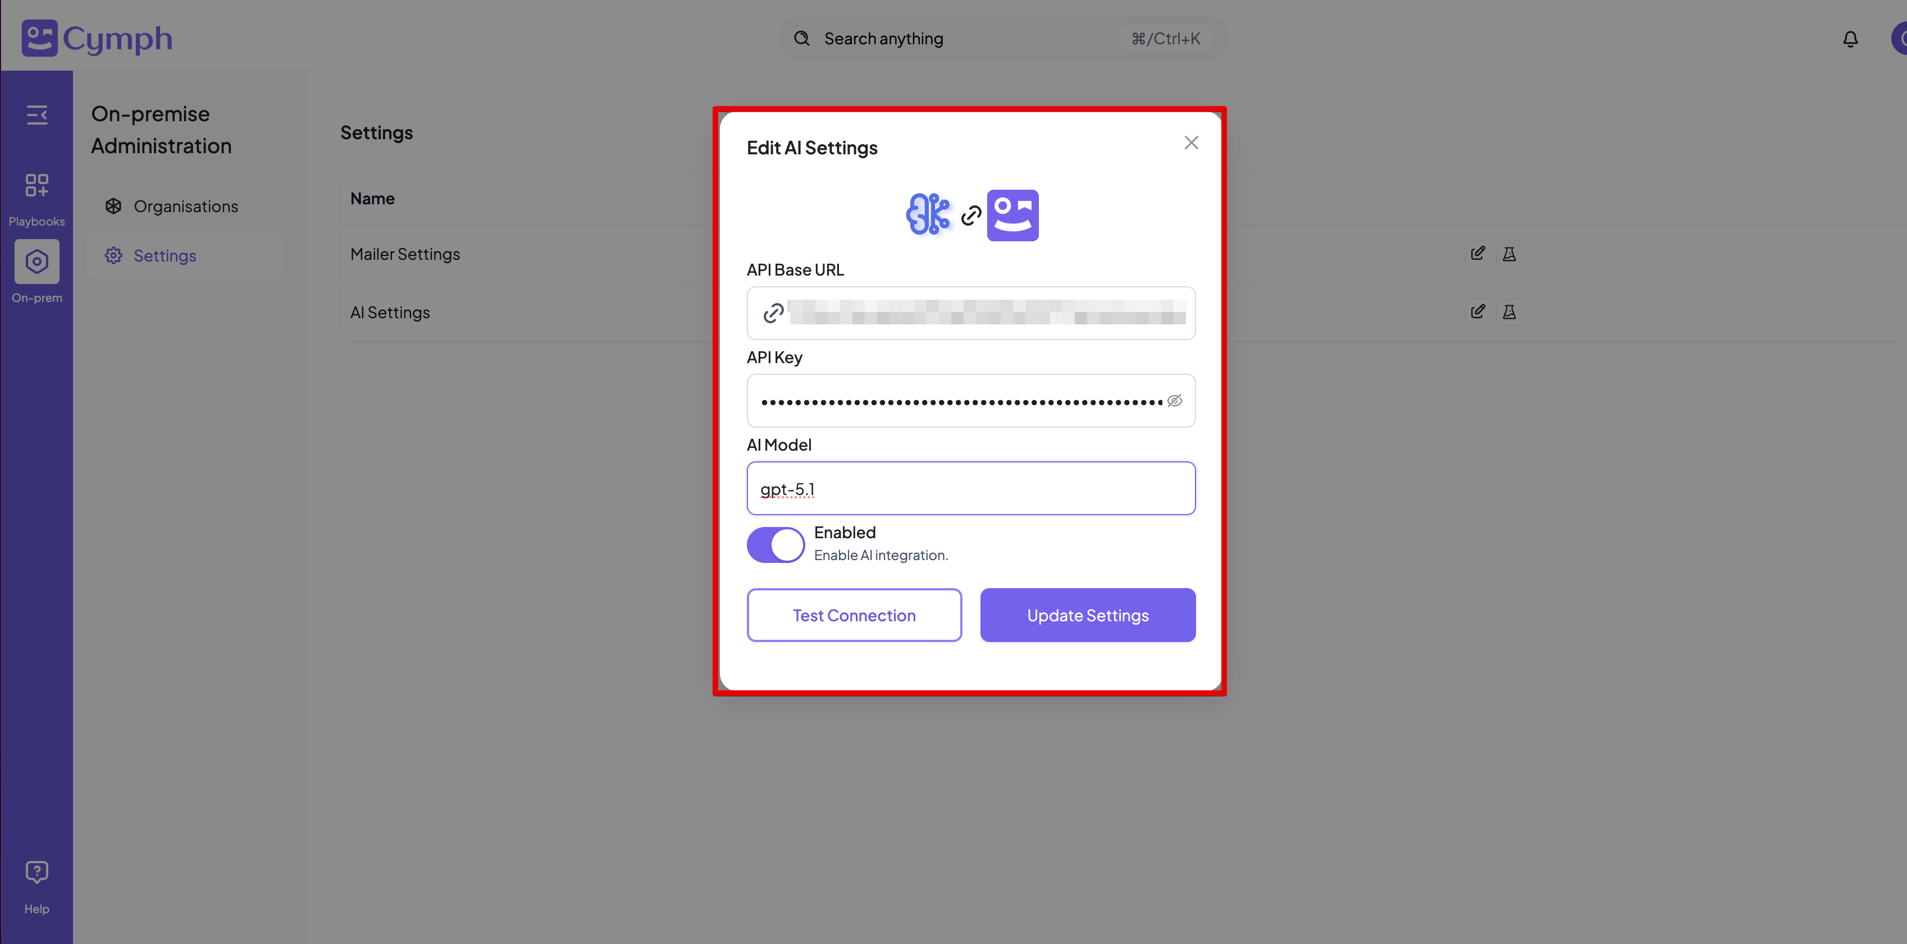
Task: Click the Cymph logo
Action: [96, 38]
